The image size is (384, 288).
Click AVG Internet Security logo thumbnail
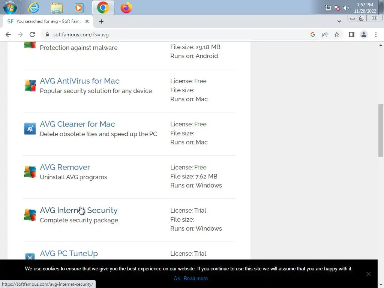pyautogui.click(x=30, y=215)
